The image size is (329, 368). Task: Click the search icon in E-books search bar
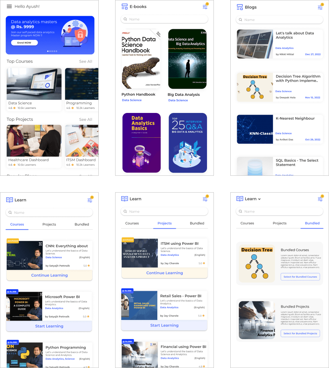[x=125, y=19]
